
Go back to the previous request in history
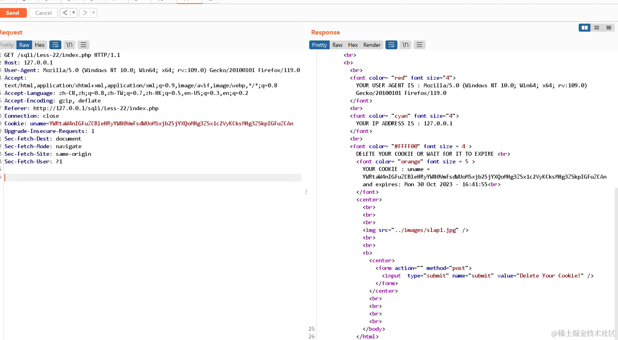65,13
